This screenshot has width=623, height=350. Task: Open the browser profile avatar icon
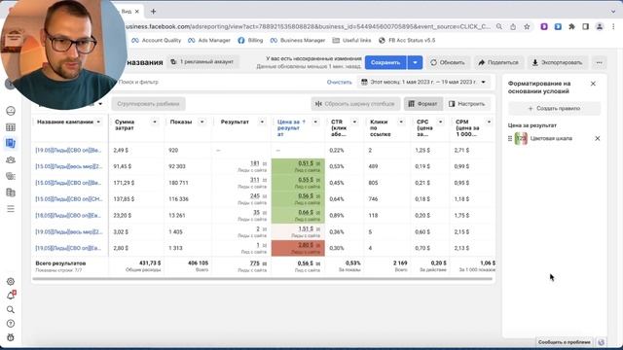point(600,26)
